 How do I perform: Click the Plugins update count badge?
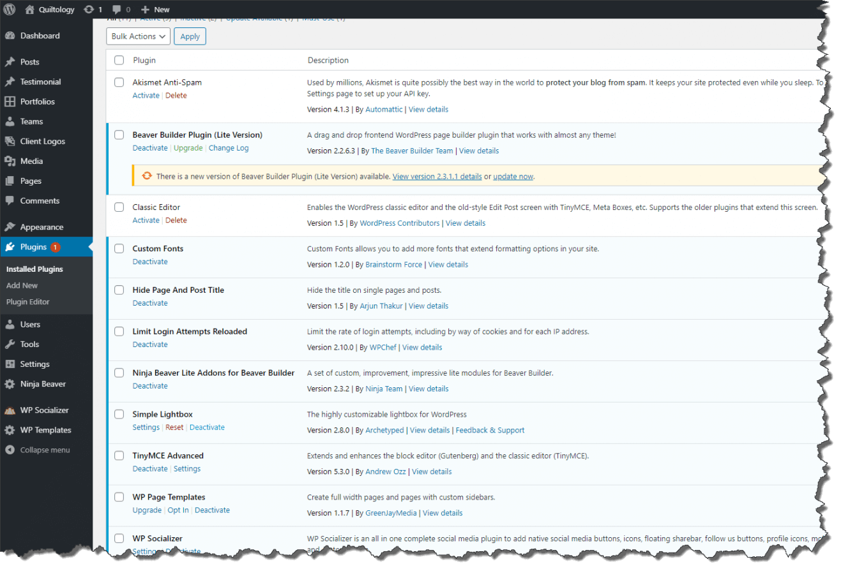tap(56, 247)
